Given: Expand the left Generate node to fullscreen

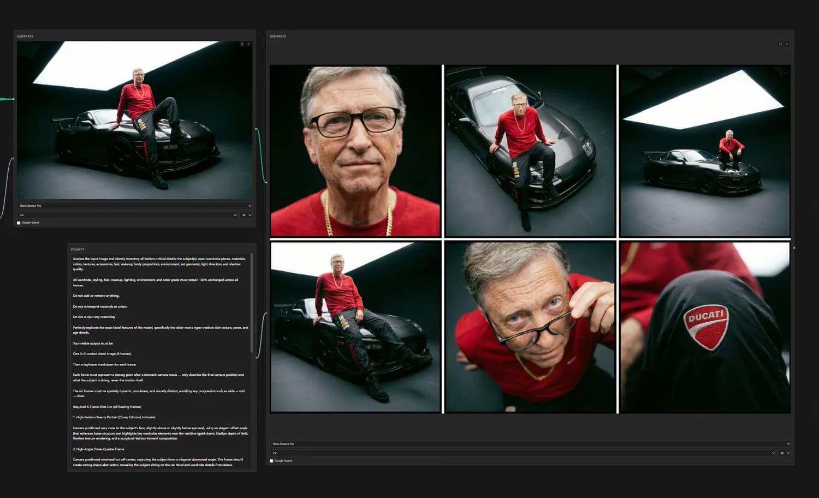Looking at the screenshot, I should pos(242,44).
